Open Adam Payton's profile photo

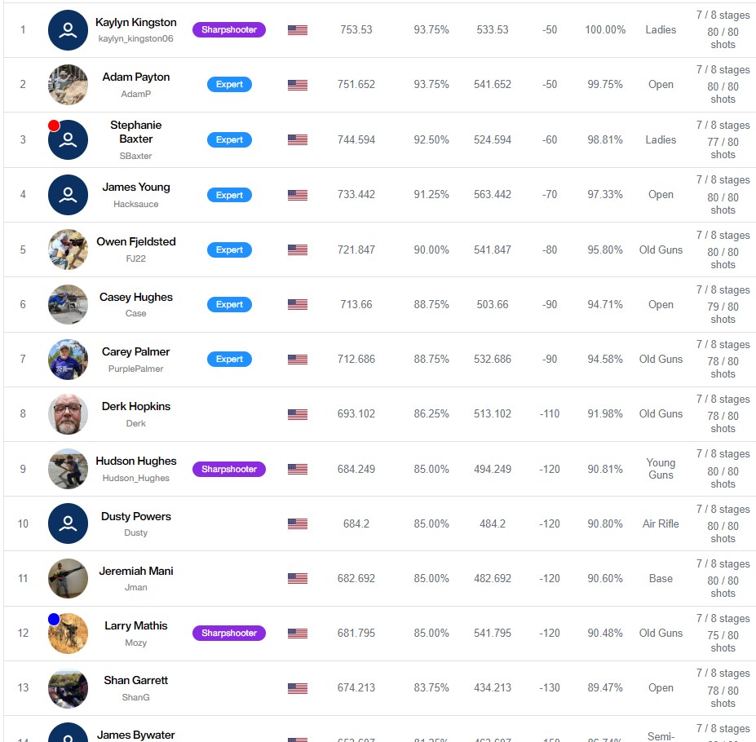tap(68, 85)
